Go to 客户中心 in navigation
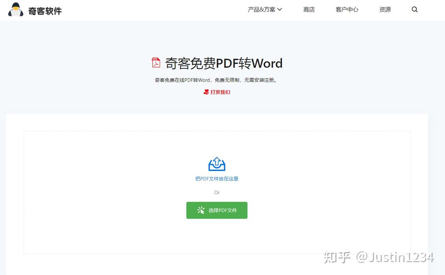Image resolution: width=445 pixels, height=275 pixels. tap(347, 10)
